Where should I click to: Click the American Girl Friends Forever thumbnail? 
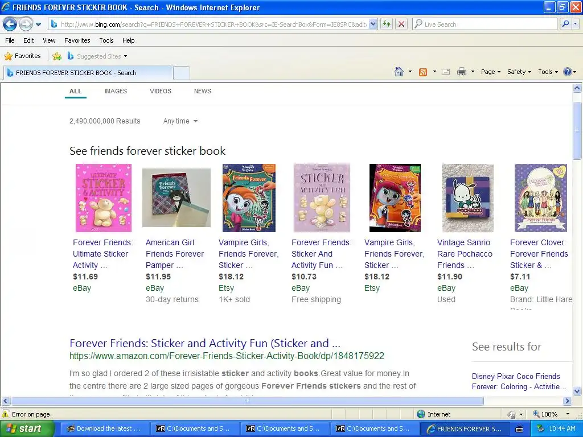point(176,197)
